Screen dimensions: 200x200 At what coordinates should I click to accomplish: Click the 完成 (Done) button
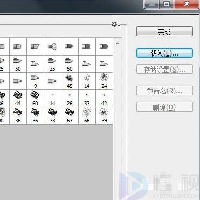pos(164,31)
